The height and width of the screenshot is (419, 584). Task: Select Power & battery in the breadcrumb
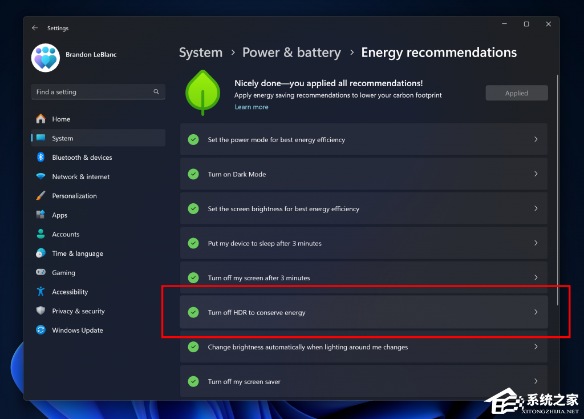coord(291,53)
